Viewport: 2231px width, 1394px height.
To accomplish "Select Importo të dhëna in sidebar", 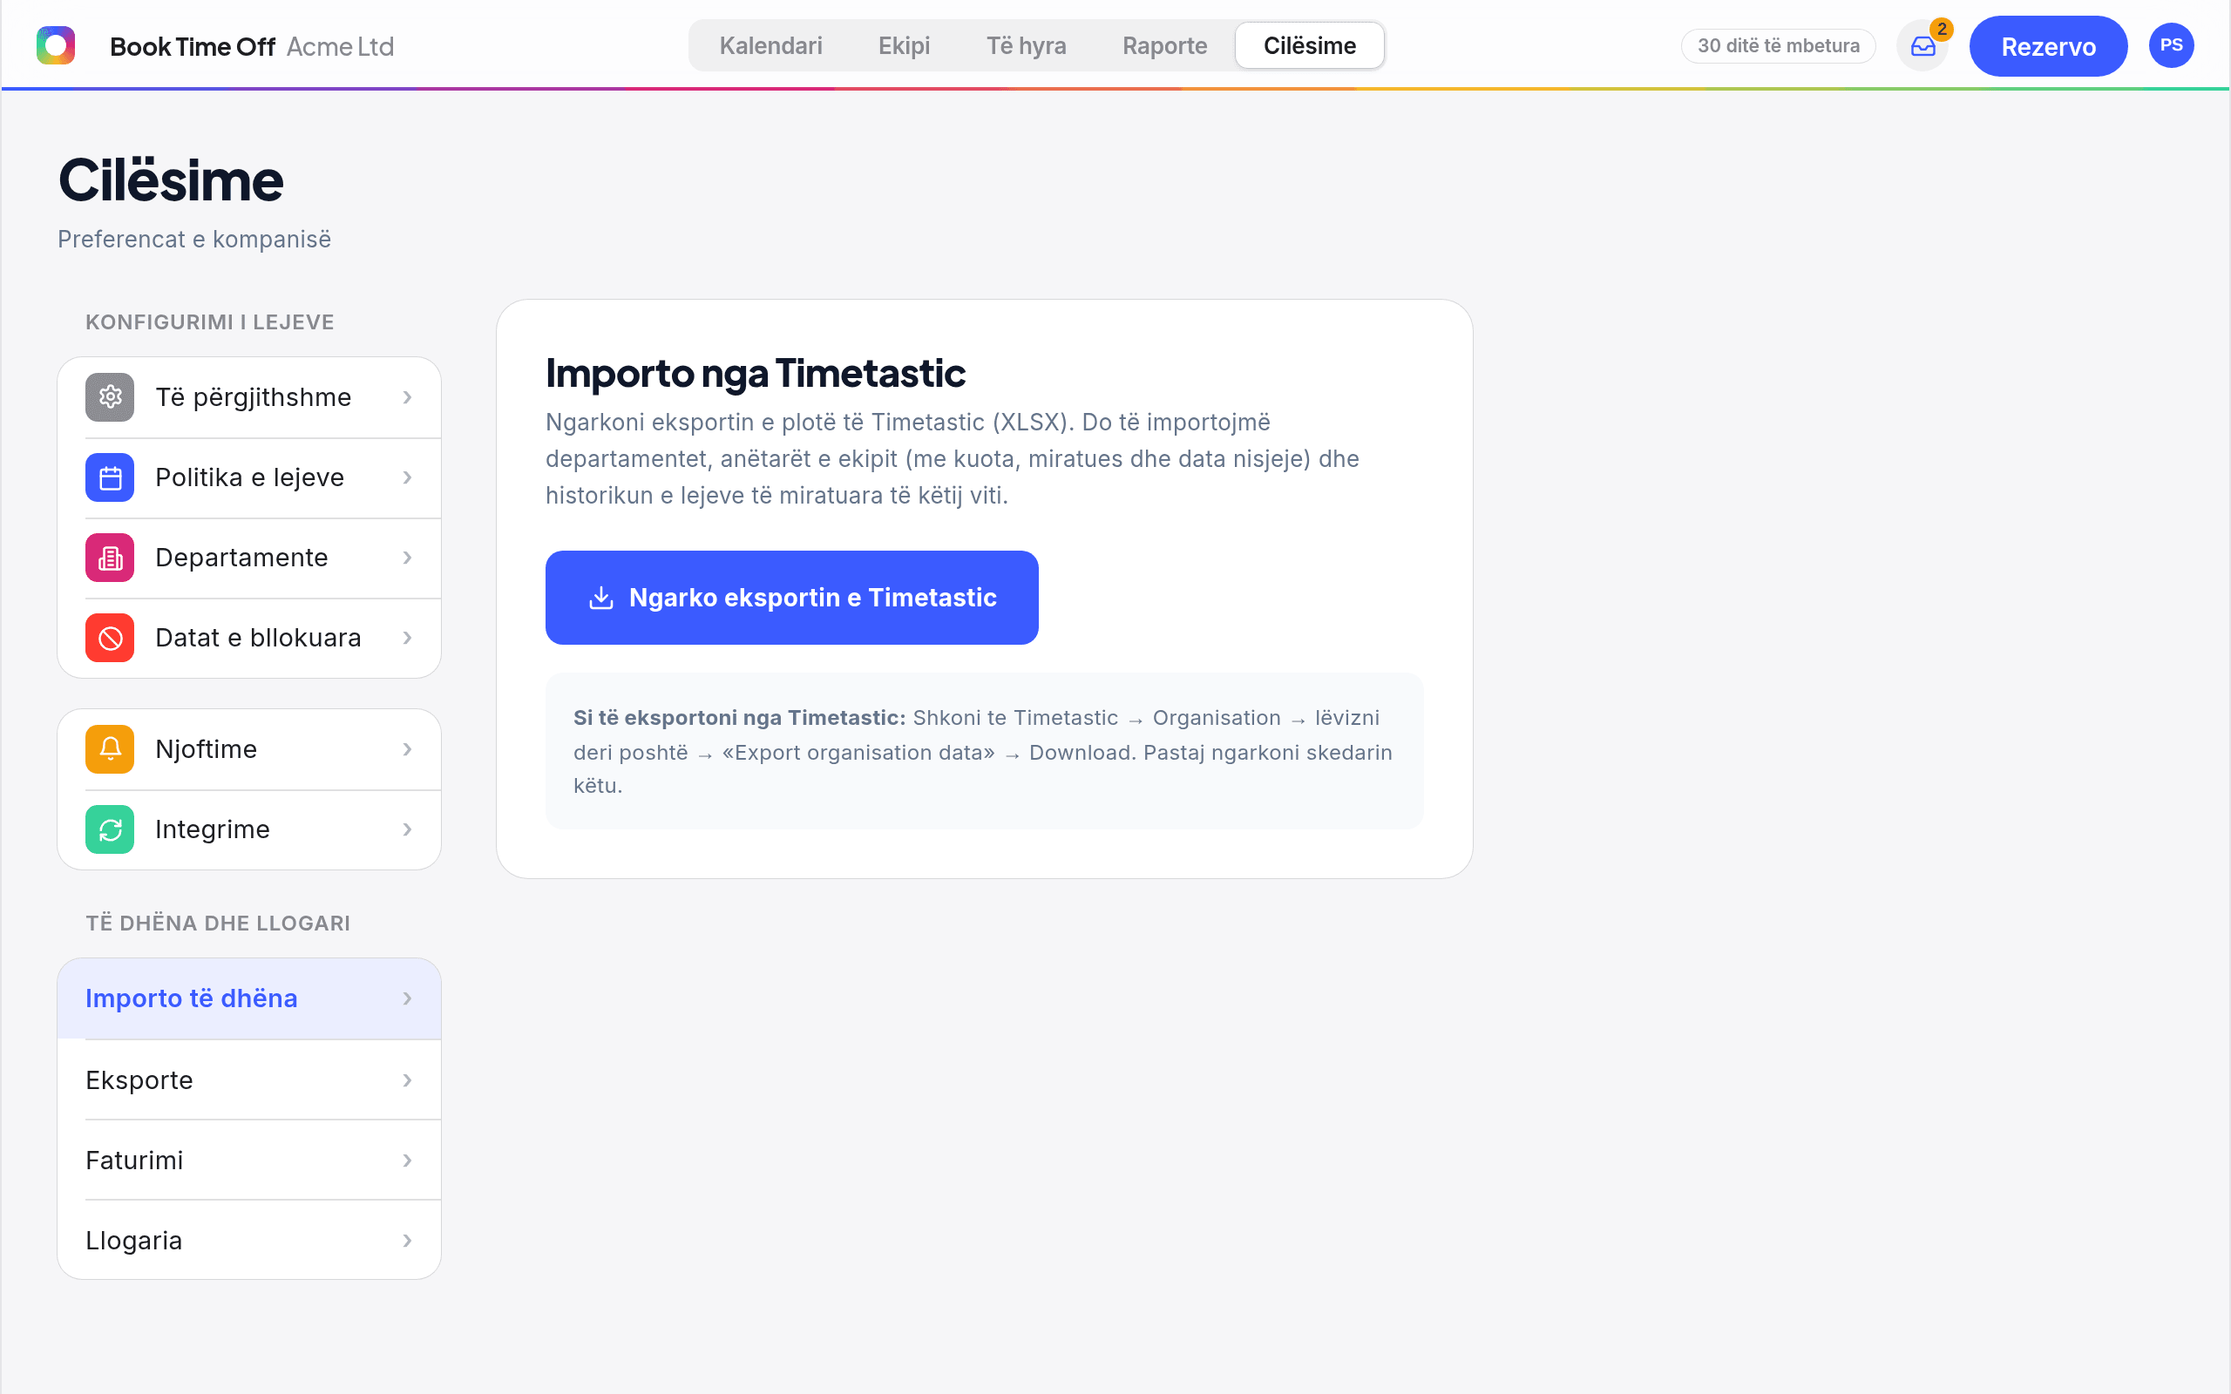I will click(249, 998).
